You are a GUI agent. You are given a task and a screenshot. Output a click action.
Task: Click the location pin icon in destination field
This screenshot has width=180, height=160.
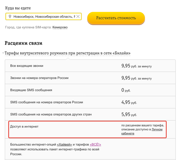click(x=10, y=16)
